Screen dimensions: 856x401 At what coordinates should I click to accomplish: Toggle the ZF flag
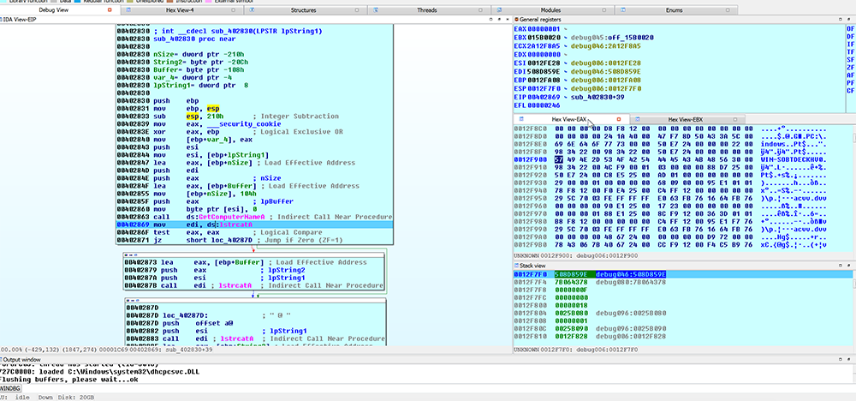(x=850, y=67)
